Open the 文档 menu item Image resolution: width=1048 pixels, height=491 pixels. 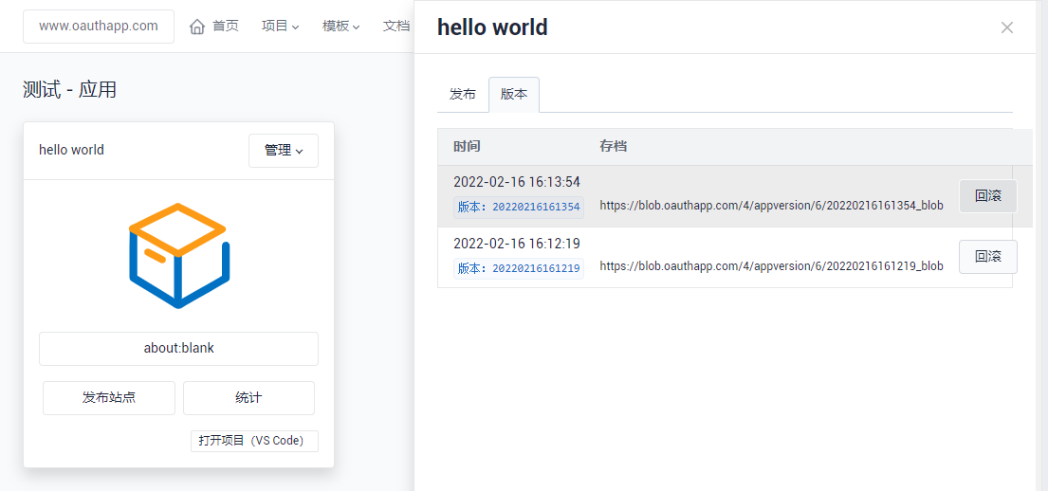coord(395,27)
